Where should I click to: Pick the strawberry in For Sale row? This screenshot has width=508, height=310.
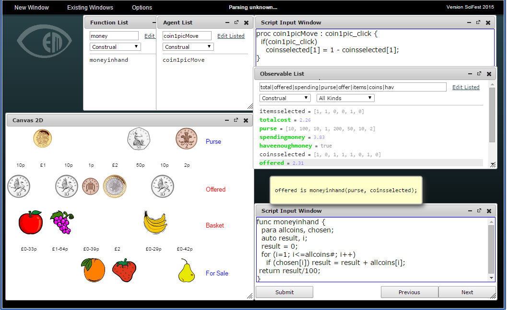pyautogui.click(x=124, y=270)
